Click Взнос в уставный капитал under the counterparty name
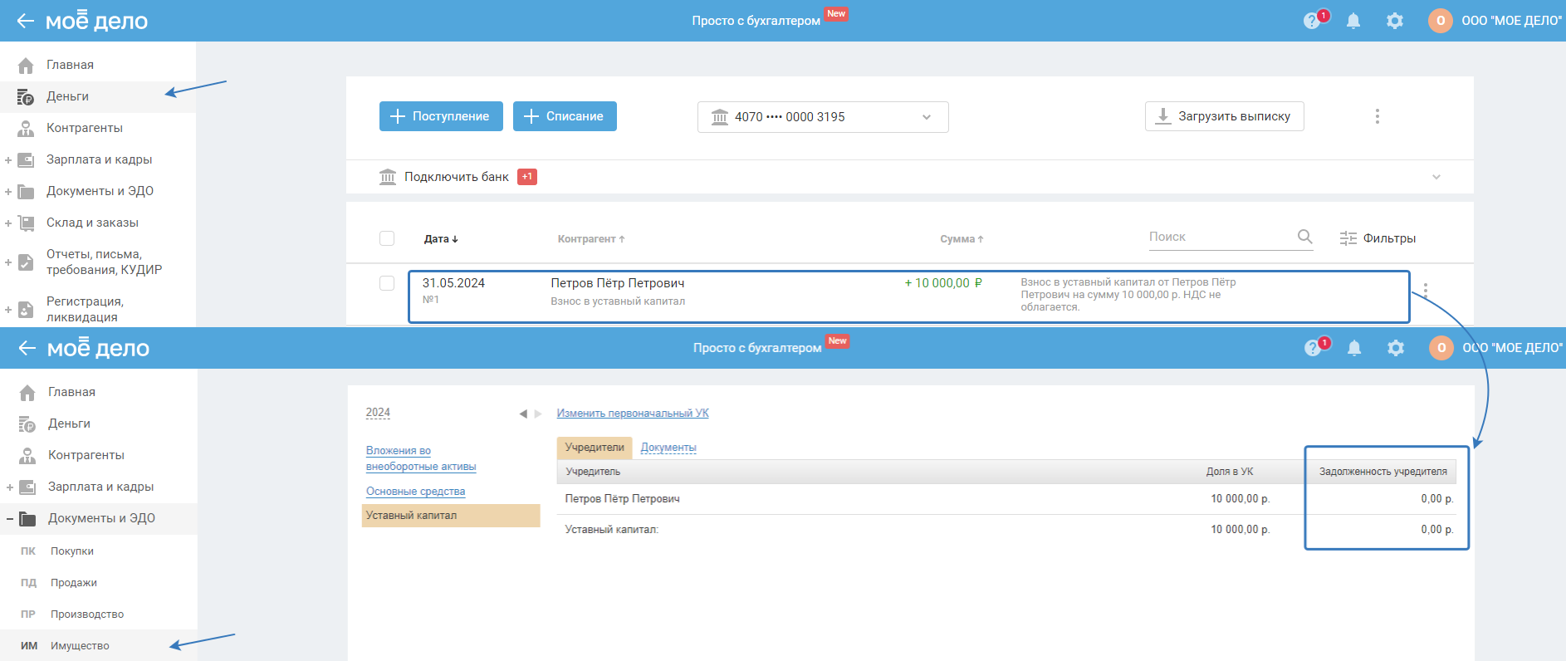The image size is (1566, 661). point(618,301)
